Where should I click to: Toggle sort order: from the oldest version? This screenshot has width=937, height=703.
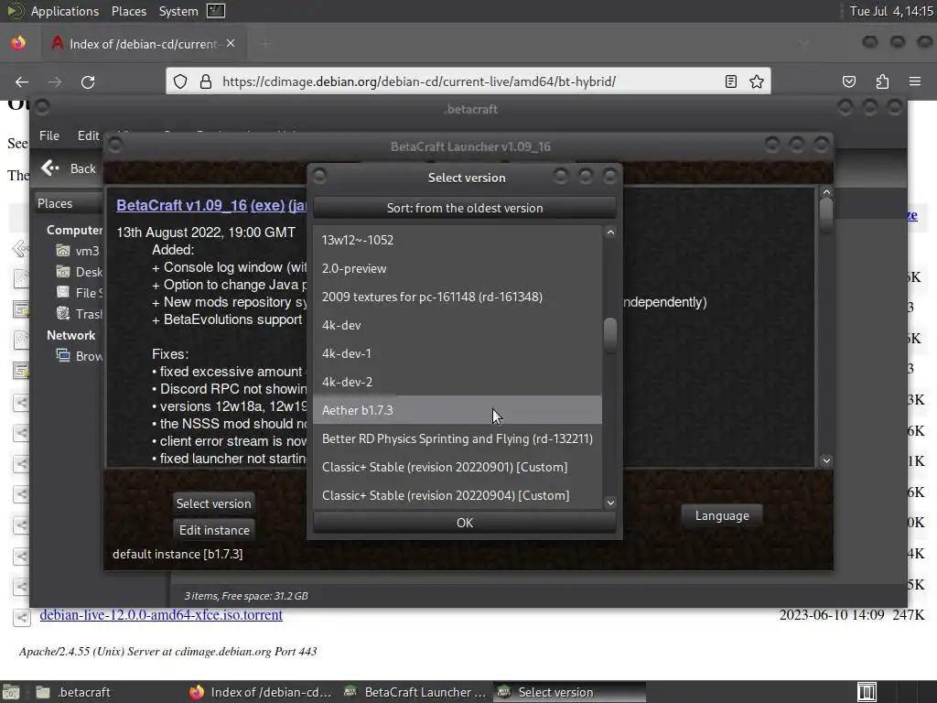(464, 208)
